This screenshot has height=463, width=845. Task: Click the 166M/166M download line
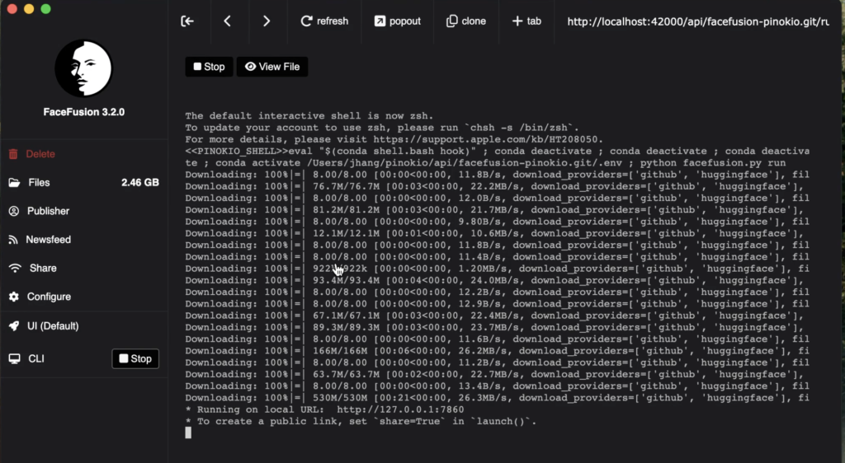tap(497, 351)
